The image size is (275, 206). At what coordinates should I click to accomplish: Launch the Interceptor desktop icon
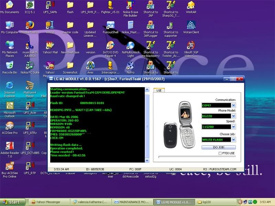coord(110,68)
